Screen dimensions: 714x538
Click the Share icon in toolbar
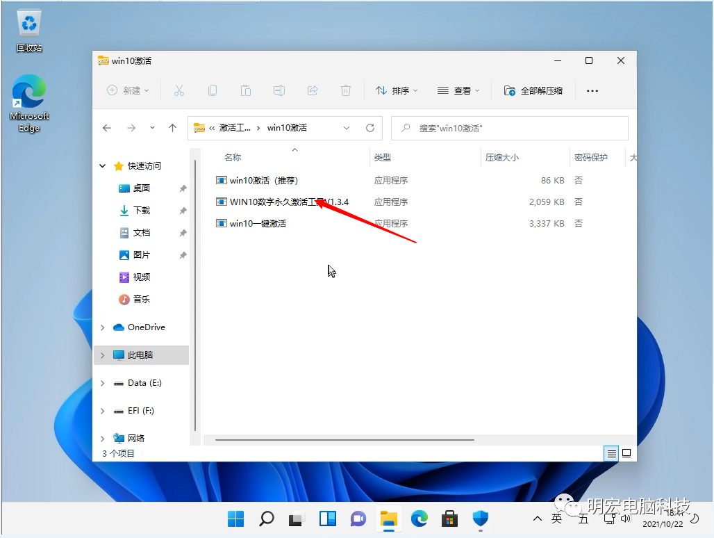coord(313,90)
